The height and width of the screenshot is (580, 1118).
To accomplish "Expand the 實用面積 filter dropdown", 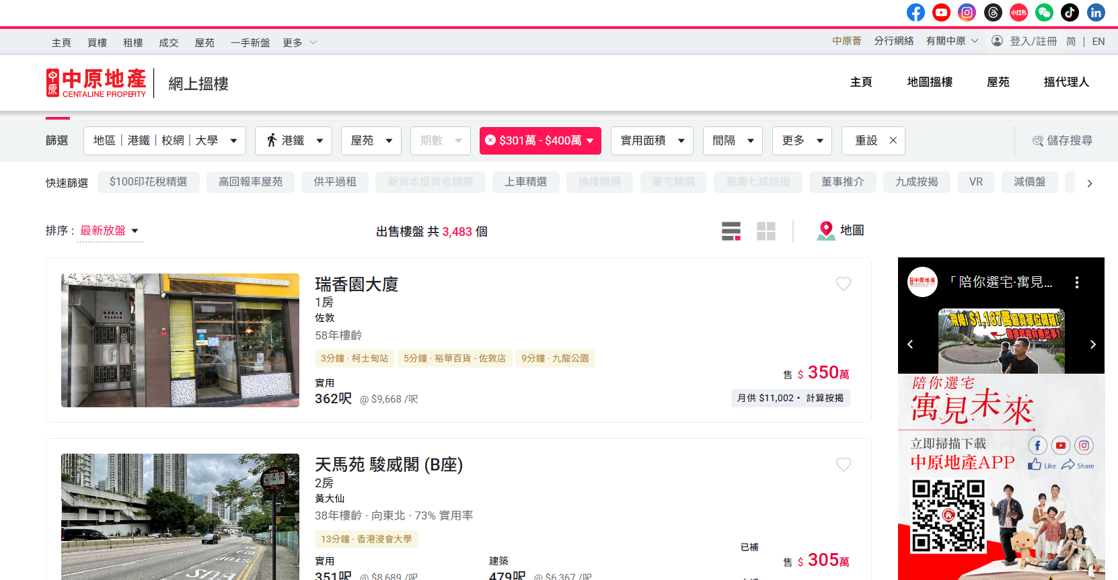I will 652,140.
